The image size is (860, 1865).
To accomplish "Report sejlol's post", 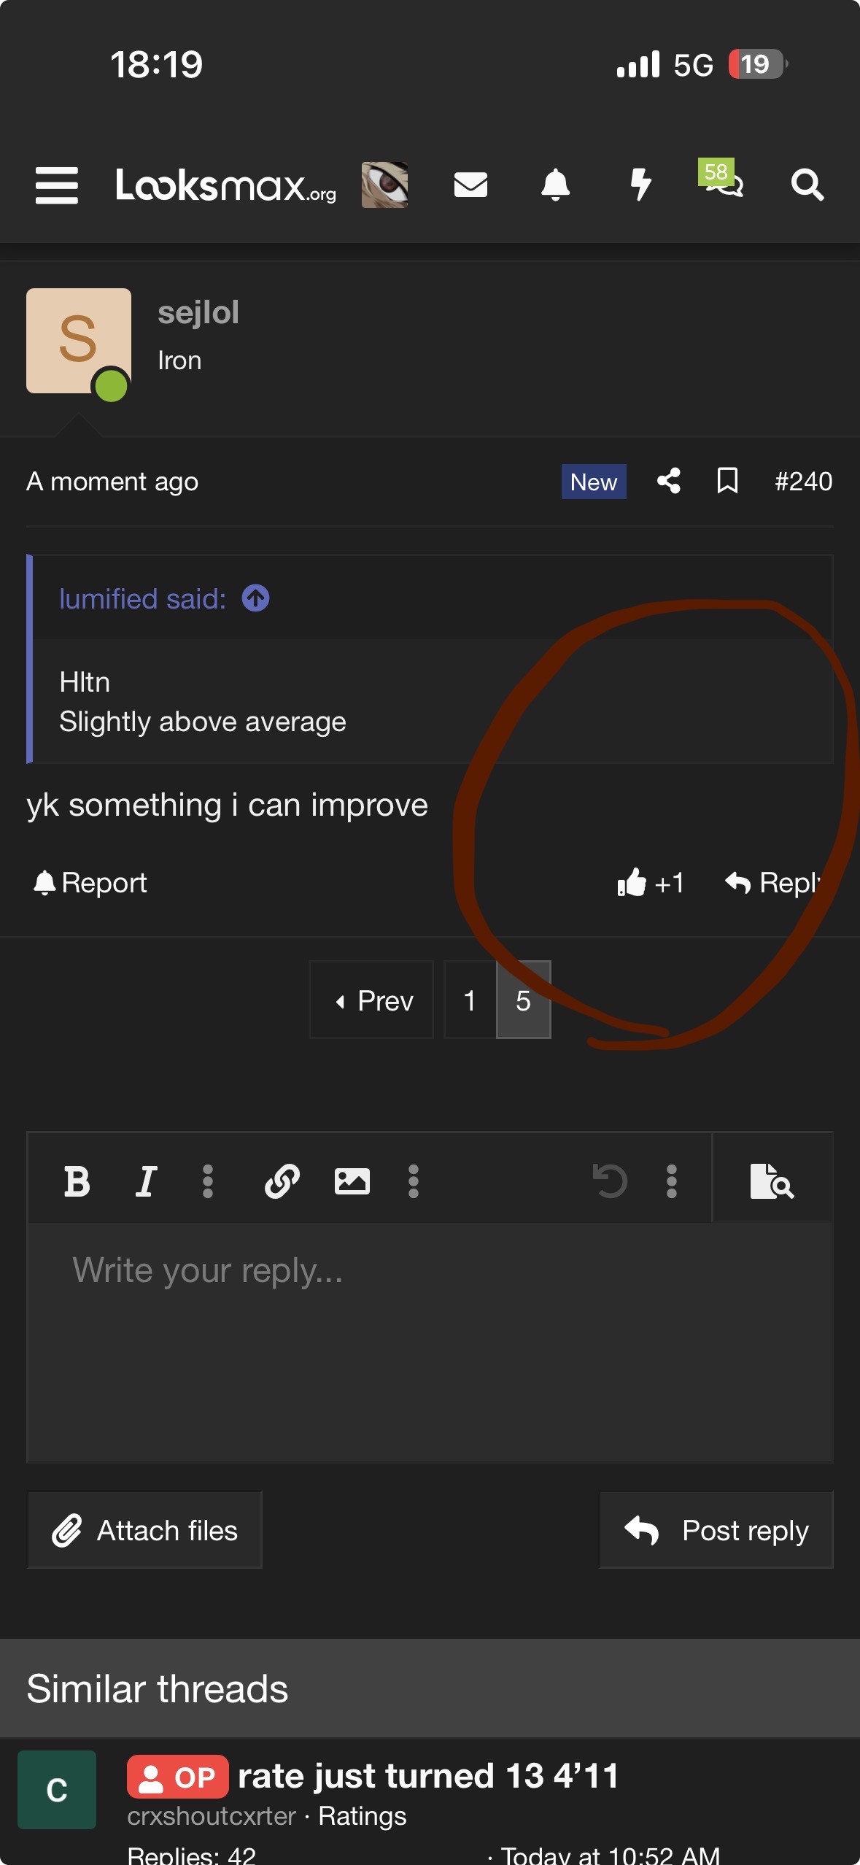I will coord(90,883).
